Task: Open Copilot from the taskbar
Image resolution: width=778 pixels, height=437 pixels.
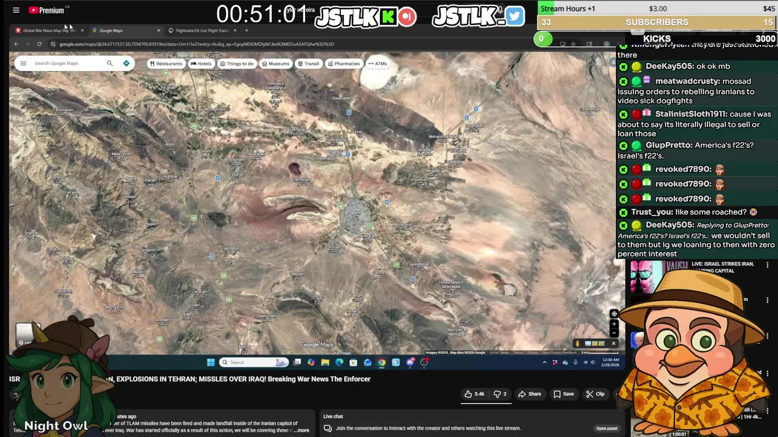Action: point(311,362)
